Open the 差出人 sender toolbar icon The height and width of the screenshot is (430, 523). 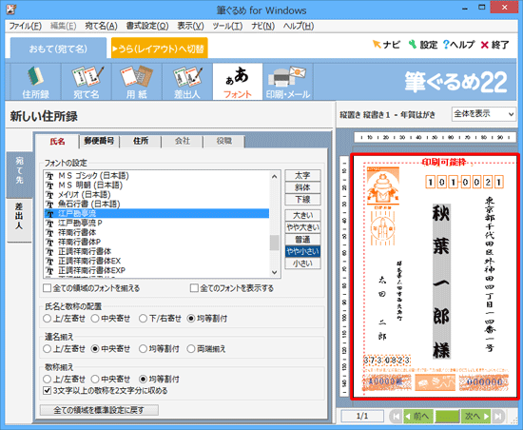pos(187,82)
